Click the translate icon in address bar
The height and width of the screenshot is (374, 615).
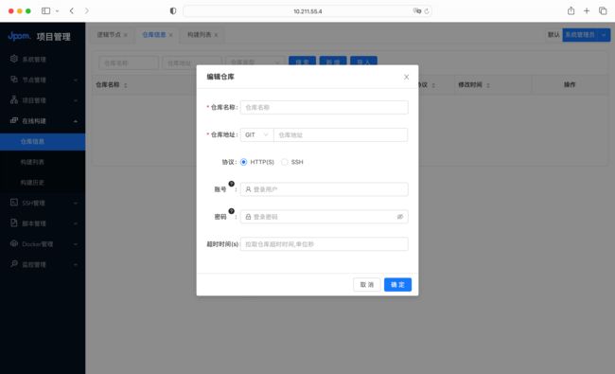(x=417, y=11)
